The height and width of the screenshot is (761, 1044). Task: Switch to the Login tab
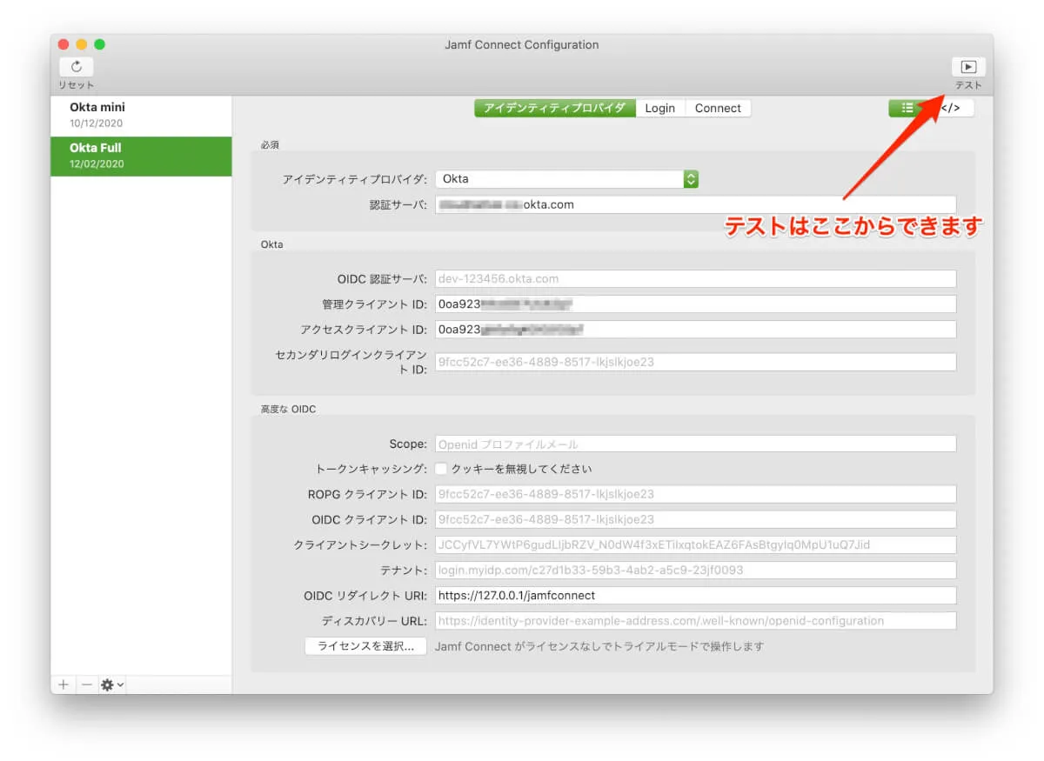pyautogui.click(x=660, y=108)
